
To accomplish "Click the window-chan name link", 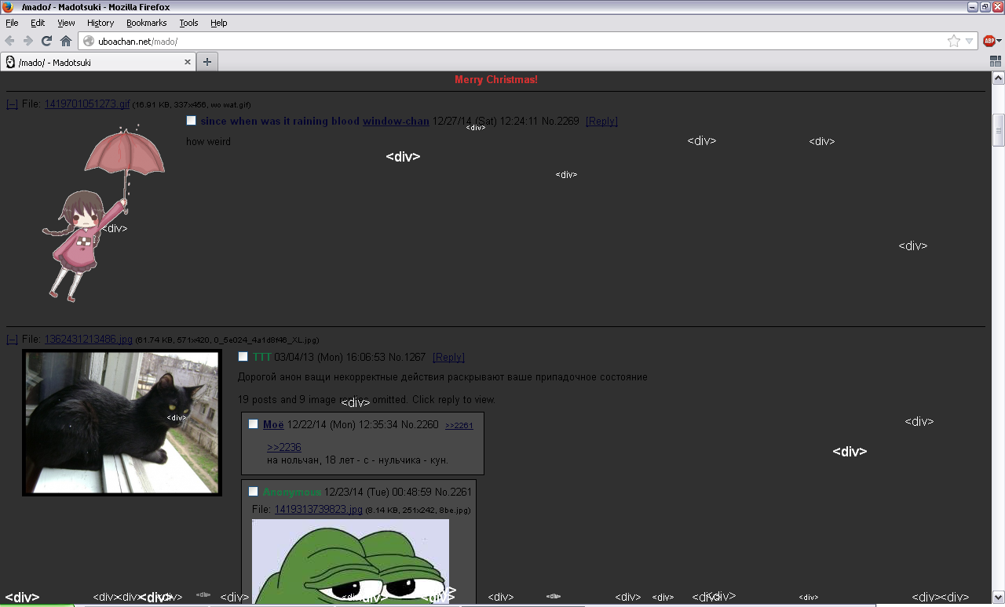I will click(x=396, y=122).
